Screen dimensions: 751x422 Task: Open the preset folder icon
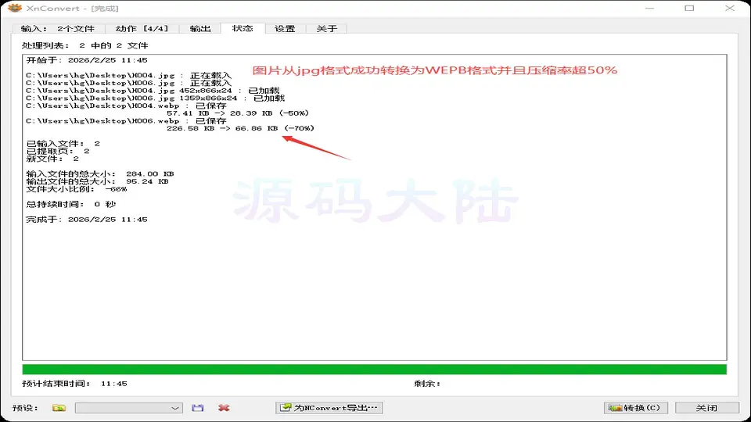click(x=59, y=408)
